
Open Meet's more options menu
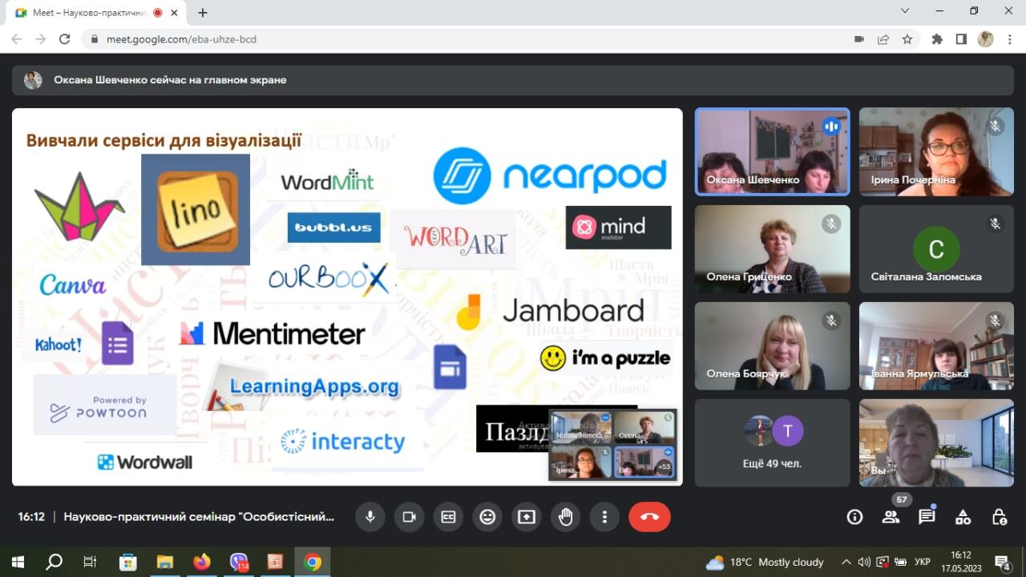pos(605,517)
